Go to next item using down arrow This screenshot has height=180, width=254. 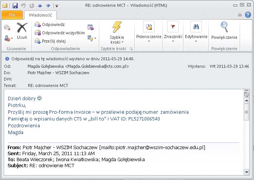click(x=48, y=6)
